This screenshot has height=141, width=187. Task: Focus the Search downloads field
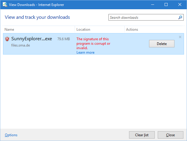[x=146, y=17]
